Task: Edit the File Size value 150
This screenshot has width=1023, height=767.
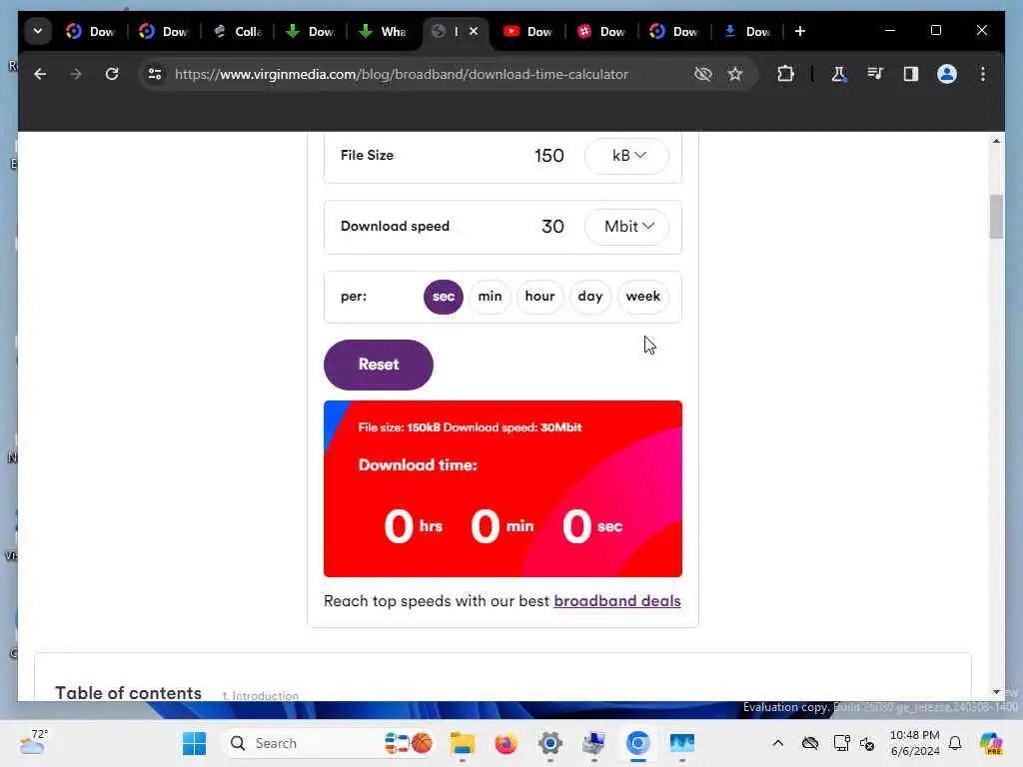Action: point(548,156)
